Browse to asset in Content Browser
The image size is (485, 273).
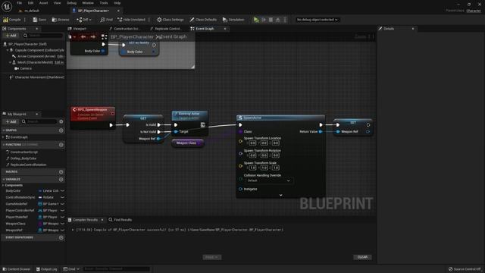click(61, 20)
